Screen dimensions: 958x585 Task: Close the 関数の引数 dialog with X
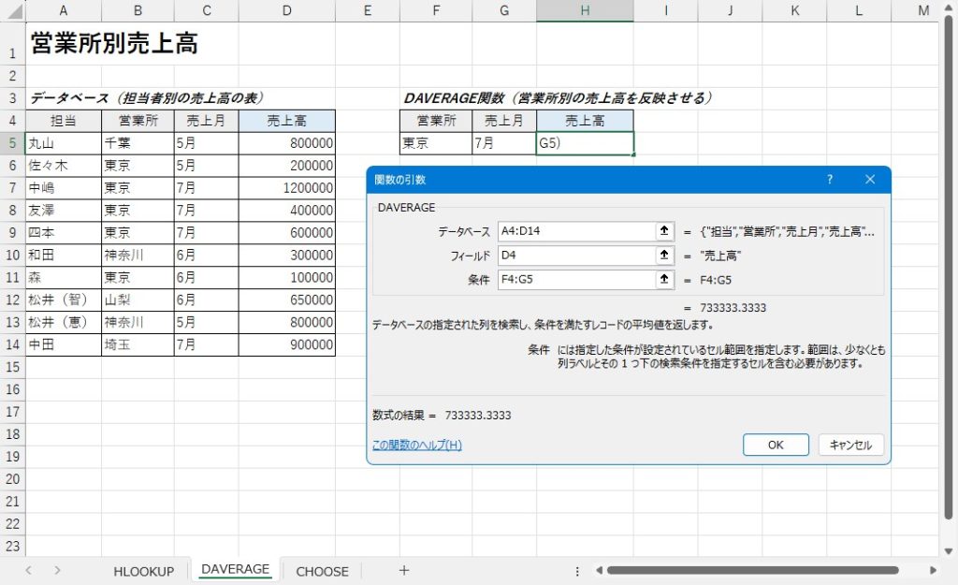pyautogui.click(x=870, y=179)
